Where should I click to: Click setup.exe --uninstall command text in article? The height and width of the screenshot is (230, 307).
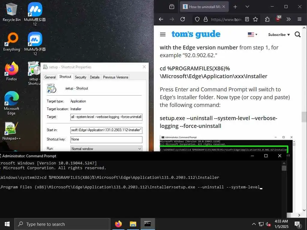[218, 122]
